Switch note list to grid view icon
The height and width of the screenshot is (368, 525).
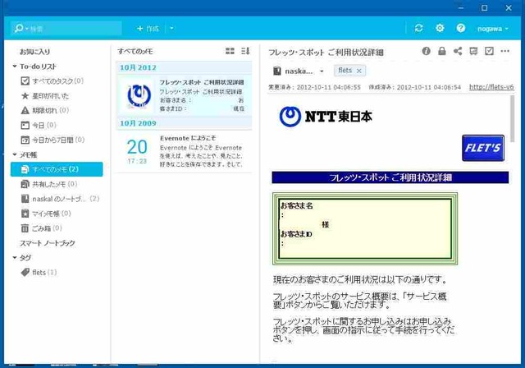pyautogui.click(x=230, y=51)
